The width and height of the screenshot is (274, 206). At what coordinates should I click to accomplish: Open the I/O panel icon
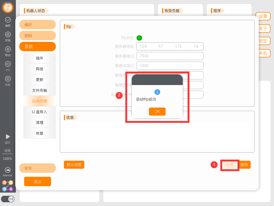[x=8, y=64]
